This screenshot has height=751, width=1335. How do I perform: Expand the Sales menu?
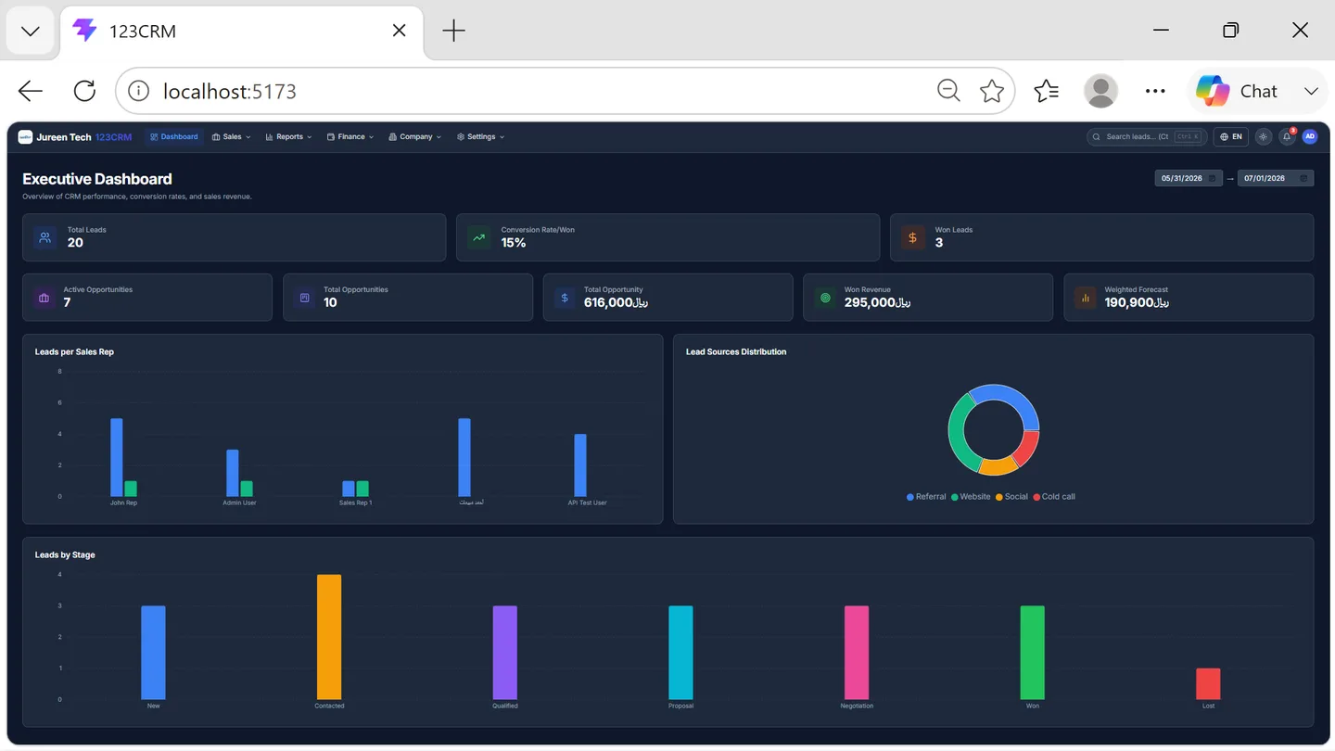[232, 137]
